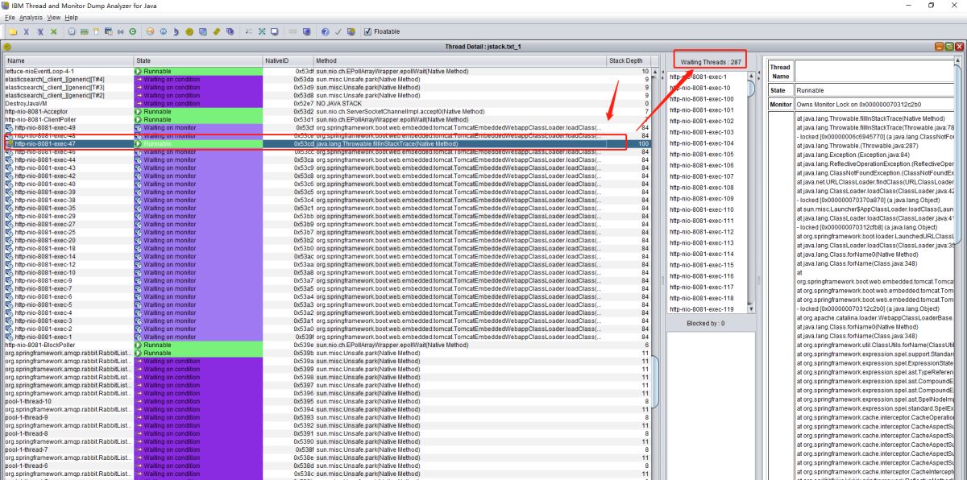The width and height of the screenshot is (967, 480).
Task: Click the single blue X toolbar icon
Action: pyautogui.click(x=26, y=32)
